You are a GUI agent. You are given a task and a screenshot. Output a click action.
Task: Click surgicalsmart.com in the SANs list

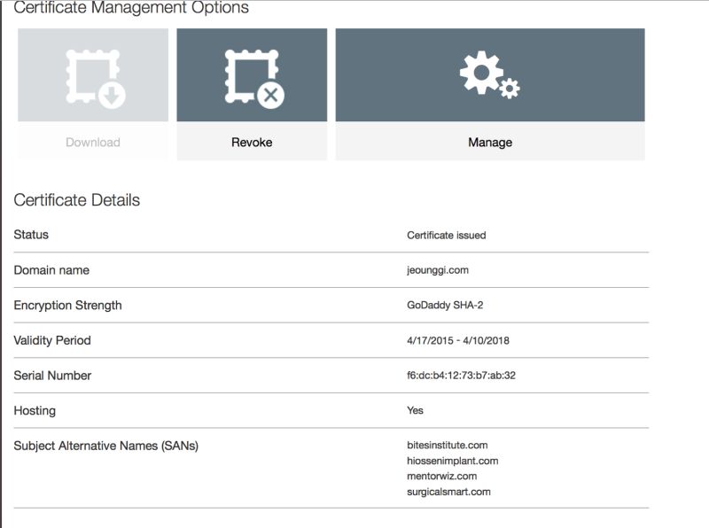click(x=448, y=490)
